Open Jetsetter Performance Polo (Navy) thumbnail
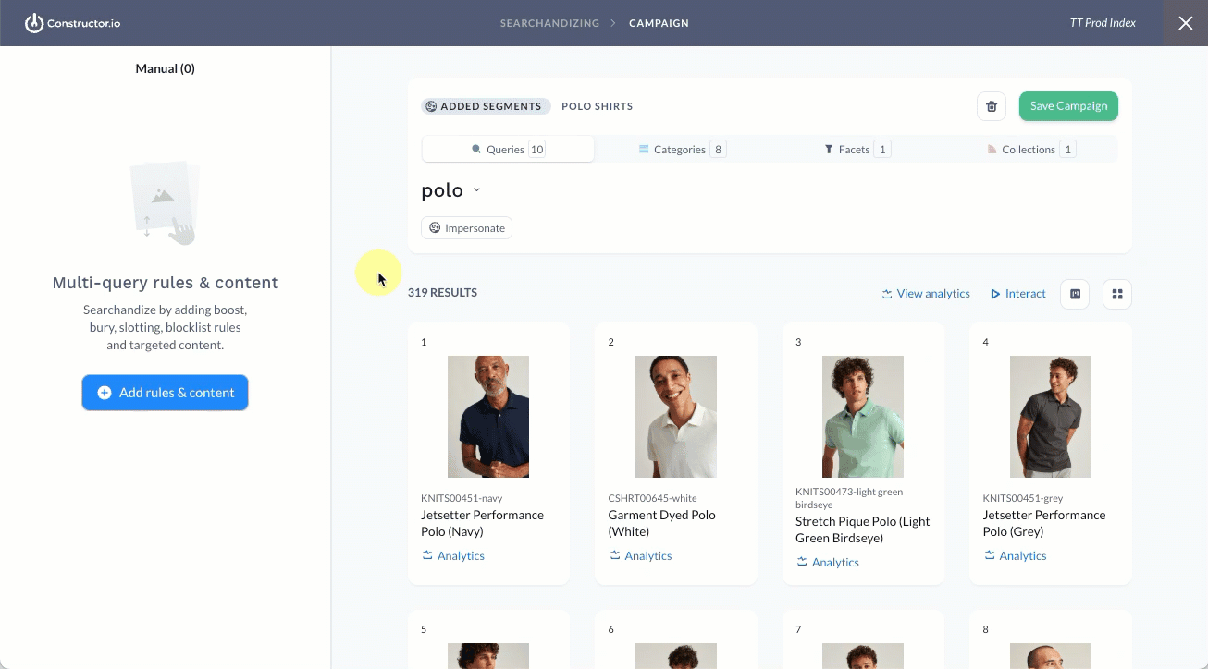 pos(488,417)
